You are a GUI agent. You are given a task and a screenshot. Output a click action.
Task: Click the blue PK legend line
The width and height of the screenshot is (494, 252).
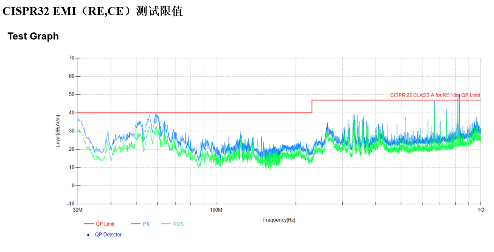pos(136,224)
